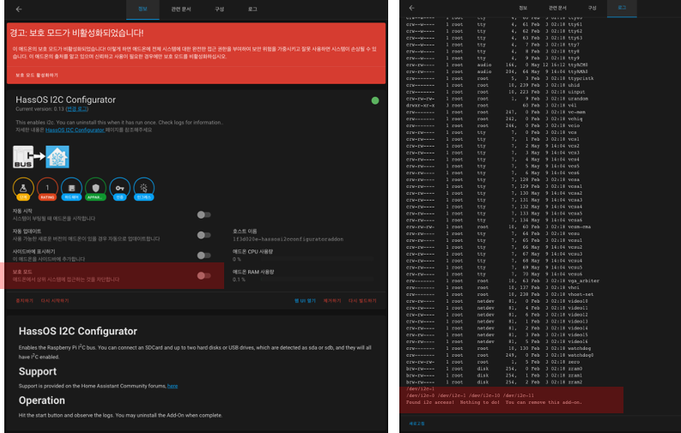Click the tty63 log line
The image size is (681, 433).
495,38
